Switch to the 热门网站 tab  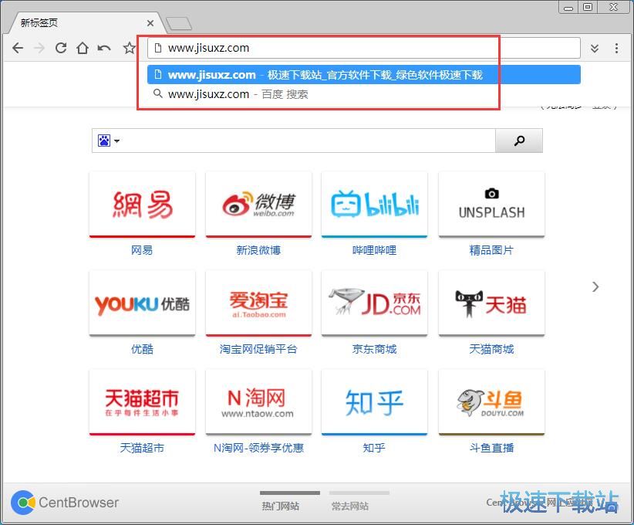[281, 506]
